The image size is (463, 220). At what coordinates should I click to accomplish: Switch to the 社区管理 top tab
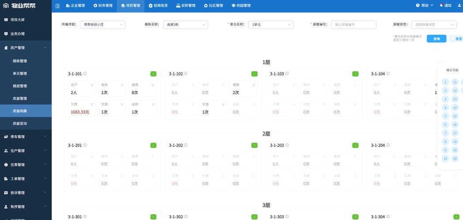pyautogui.click(x=213, y=6)
